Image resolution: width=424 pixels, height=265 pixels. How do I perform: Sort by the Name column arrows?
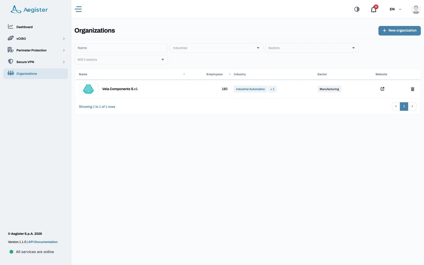tap(184, 74)
